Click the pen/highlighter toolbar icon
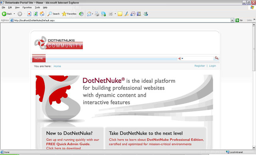 point(126,14)
